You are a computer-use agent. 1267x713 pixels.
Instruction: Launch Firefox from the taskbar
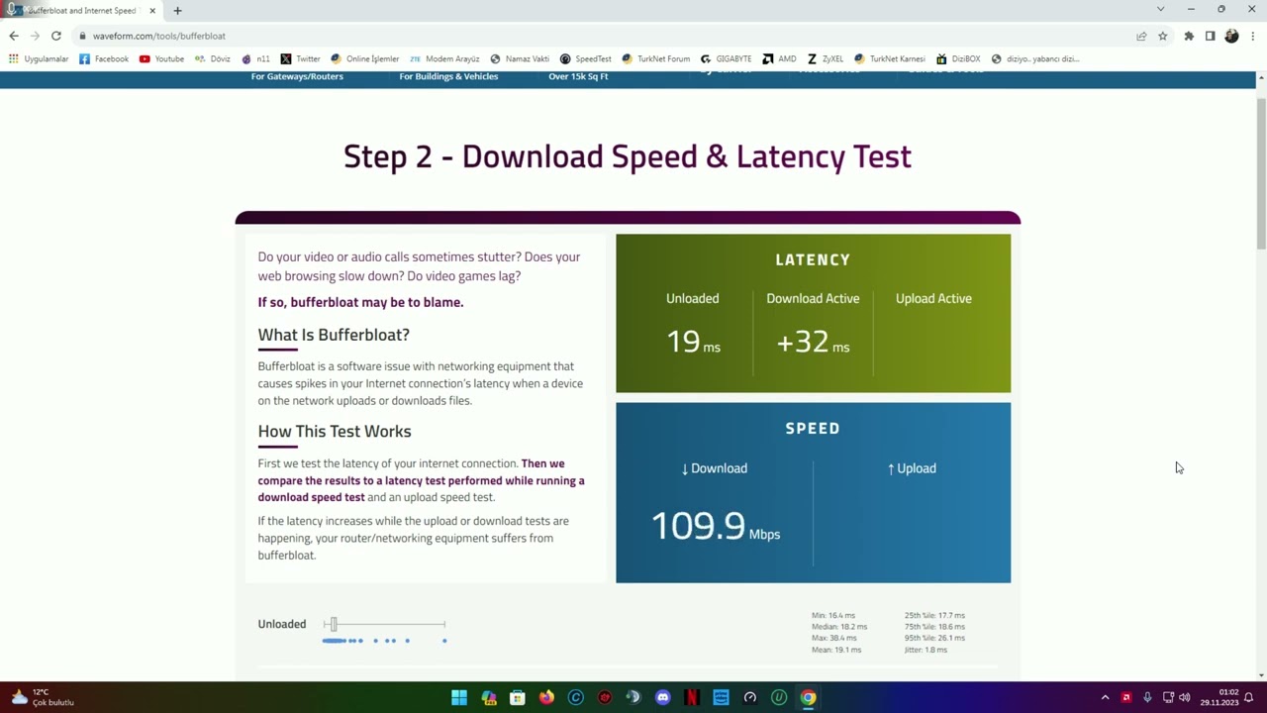click(546, 697)
